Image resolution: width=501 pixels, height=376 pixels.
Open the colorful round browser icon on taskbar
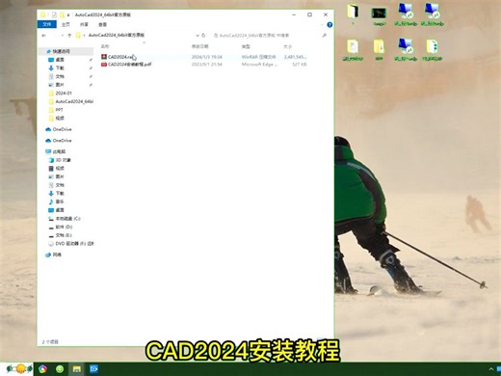click(42, 369)
